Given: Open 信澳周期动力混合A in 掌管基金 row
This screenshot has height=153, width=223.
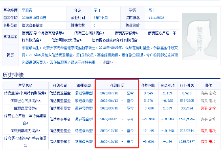Looking at the screenshot, I should coord(66,40).
